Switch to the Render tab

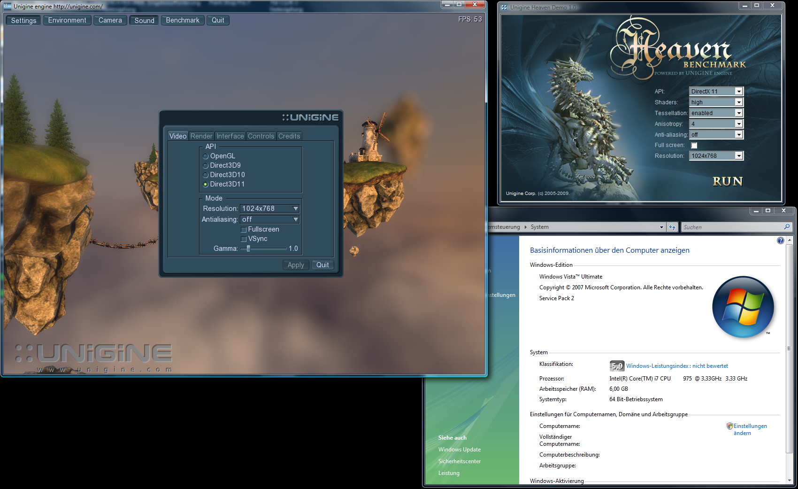201,136
